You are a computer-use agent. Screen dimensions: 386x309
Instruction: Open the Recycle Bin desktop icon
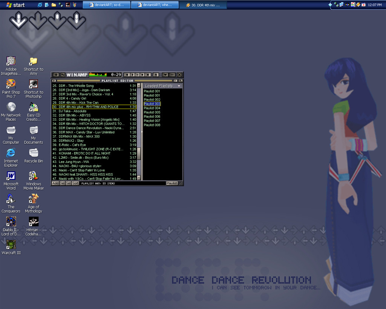coord(34,156)
